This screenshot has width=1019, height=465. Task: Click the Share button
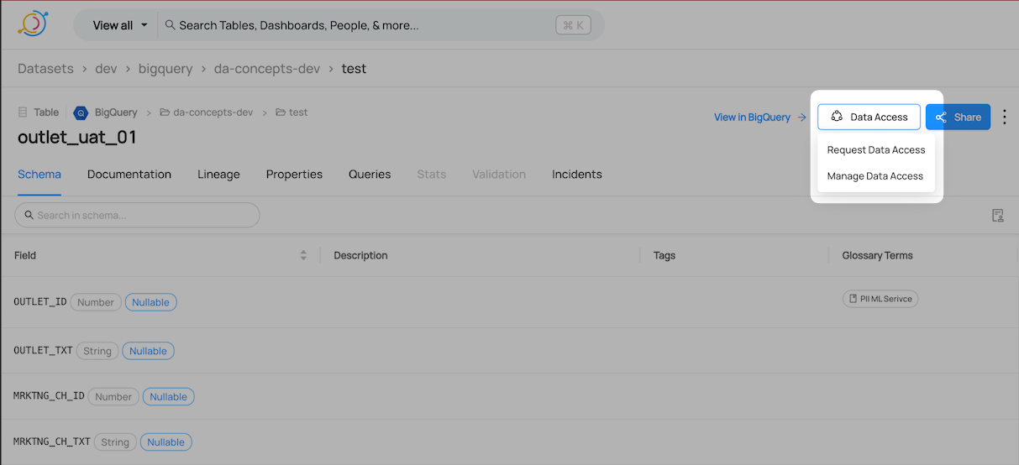tap(958, 117)
